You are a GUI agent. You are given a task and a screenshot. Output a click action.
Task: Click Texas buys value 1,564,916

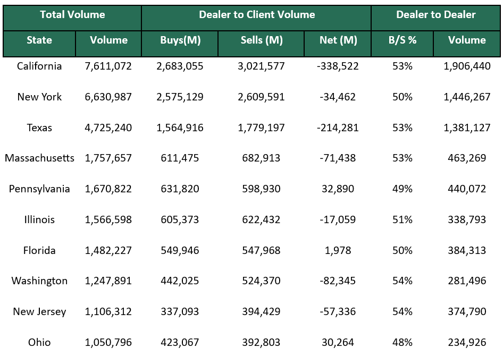click(179, 128)
